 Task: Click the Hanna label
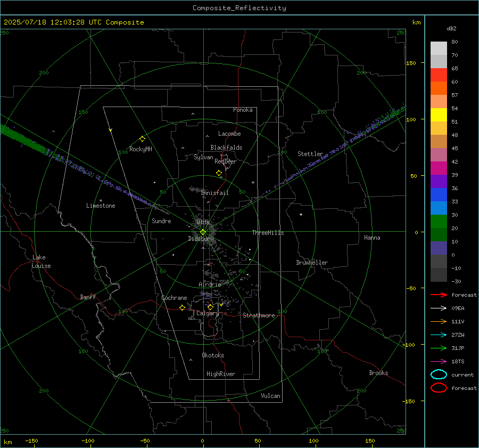click(x=372, y=238)
